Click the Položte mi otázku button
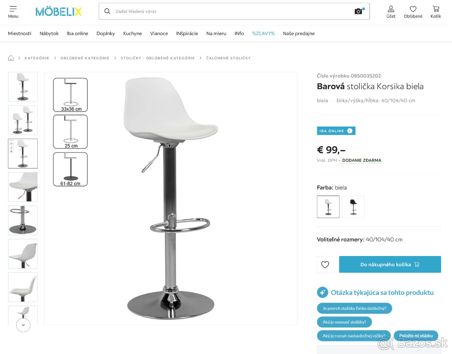The width and height of the screenshot is (452, 354). coord(416,336)
